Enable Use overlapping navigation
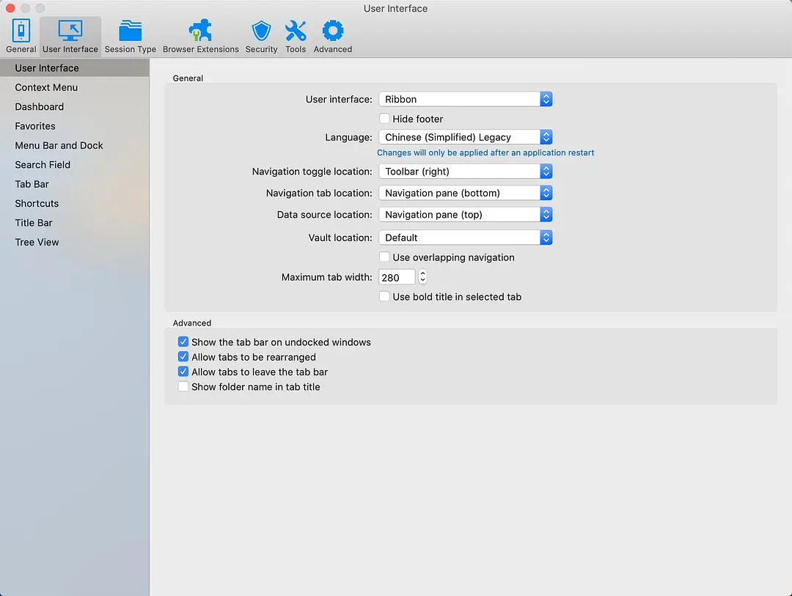This screenshot has width=792, height=596. coord(384,257)
